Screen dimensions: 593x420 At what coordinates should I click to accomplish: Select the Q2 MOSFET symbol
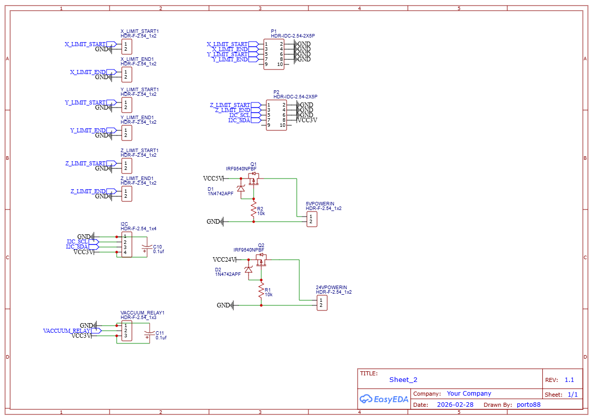[x=261, y=260]
